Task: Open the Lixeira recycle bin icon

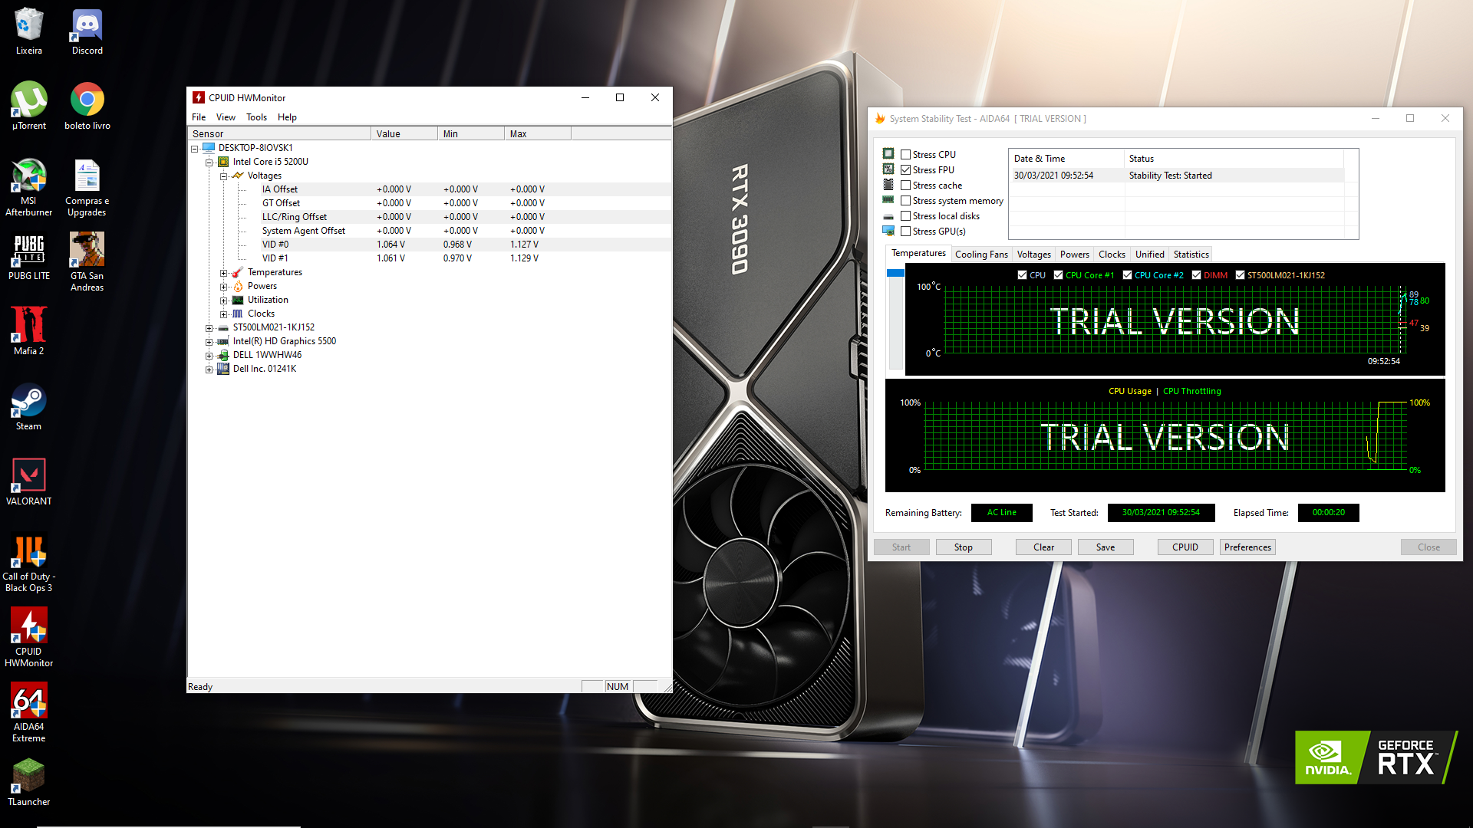Action: [x=29, y=31]
